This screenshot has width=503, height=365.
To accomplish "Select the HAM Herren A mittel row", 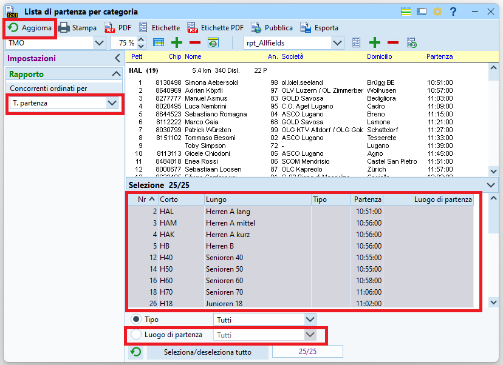I will 301,223.
